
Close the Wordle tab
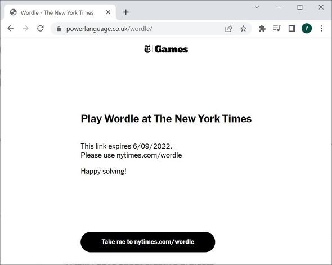(x=108, y=12)
